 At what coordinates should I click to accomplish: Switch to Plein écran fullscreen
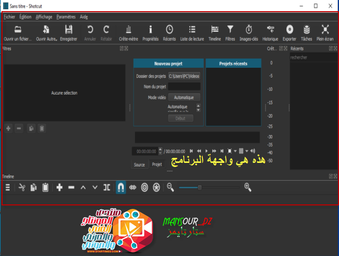325,33
